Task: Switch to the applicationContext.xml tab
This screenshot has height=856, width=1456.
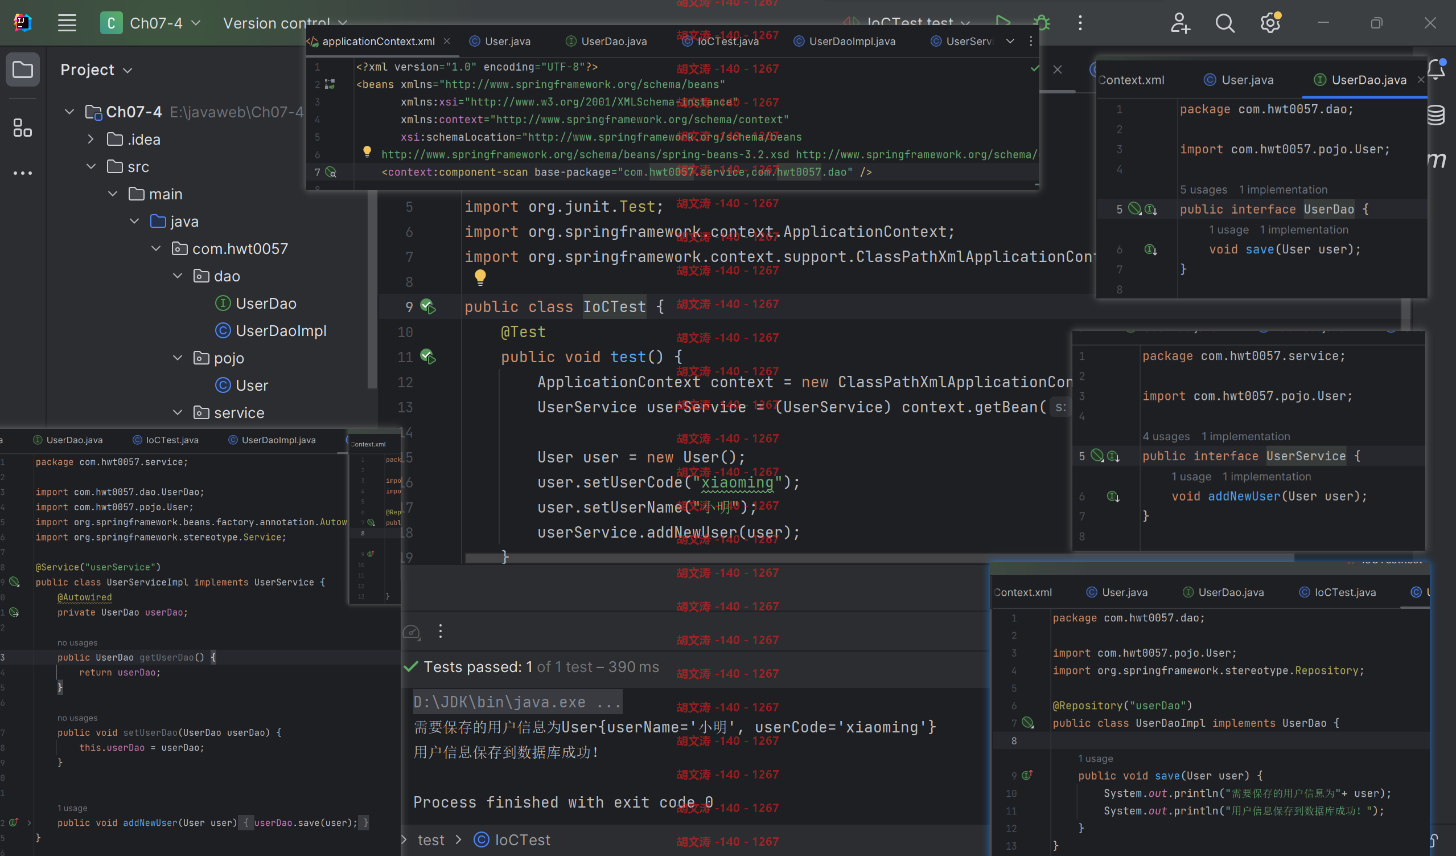Action: [x=379, y=41]
